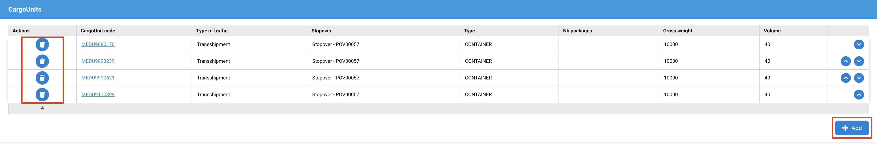Click trash icon for MEDU9093239 row
Screen dimensions: 877x144
42,61
